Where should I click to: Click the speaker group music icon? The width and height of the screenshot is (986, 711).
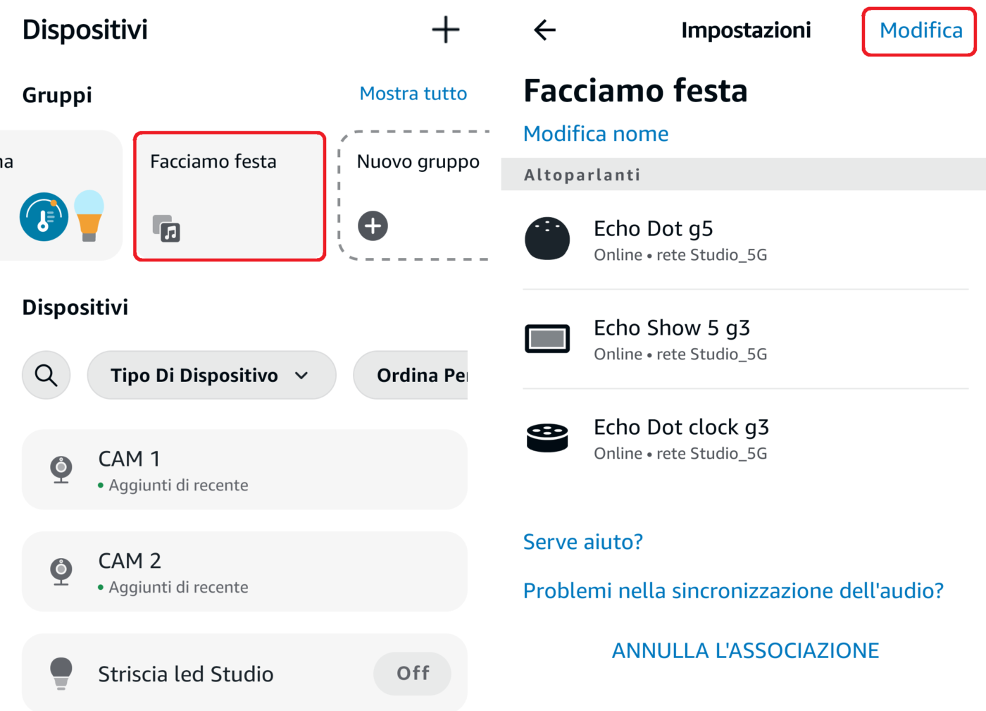[167, 228]
